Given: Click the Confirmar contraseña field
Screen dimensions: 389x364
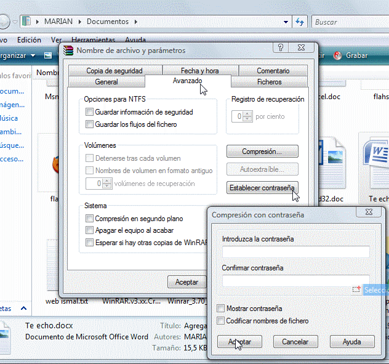Looking at the screenshot, I should pos(295,281).
